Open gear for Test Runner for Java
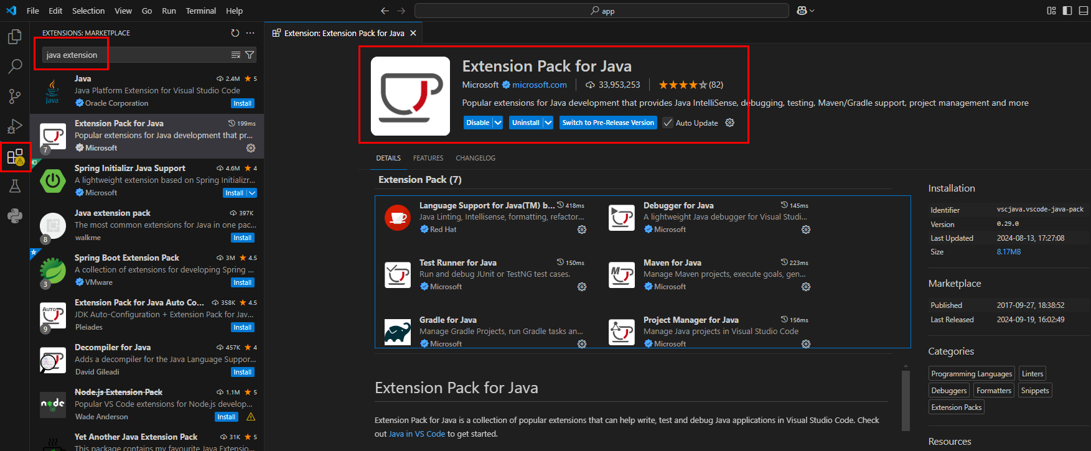Viewport: 1091px width, 451px height. coord(582,287)
